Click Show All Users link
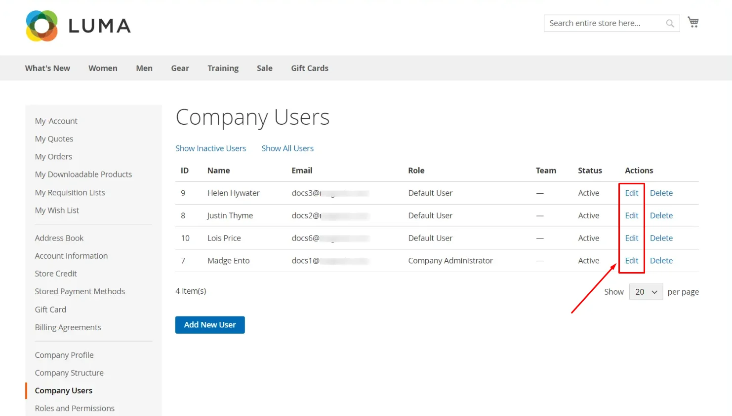The image size is (732, 416). click(x=287, y=148)
